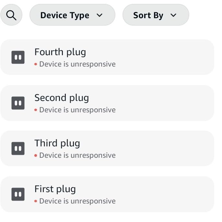Open the search magnifier icon
This screenshot has height=222, width=222.
coord(11,15)
